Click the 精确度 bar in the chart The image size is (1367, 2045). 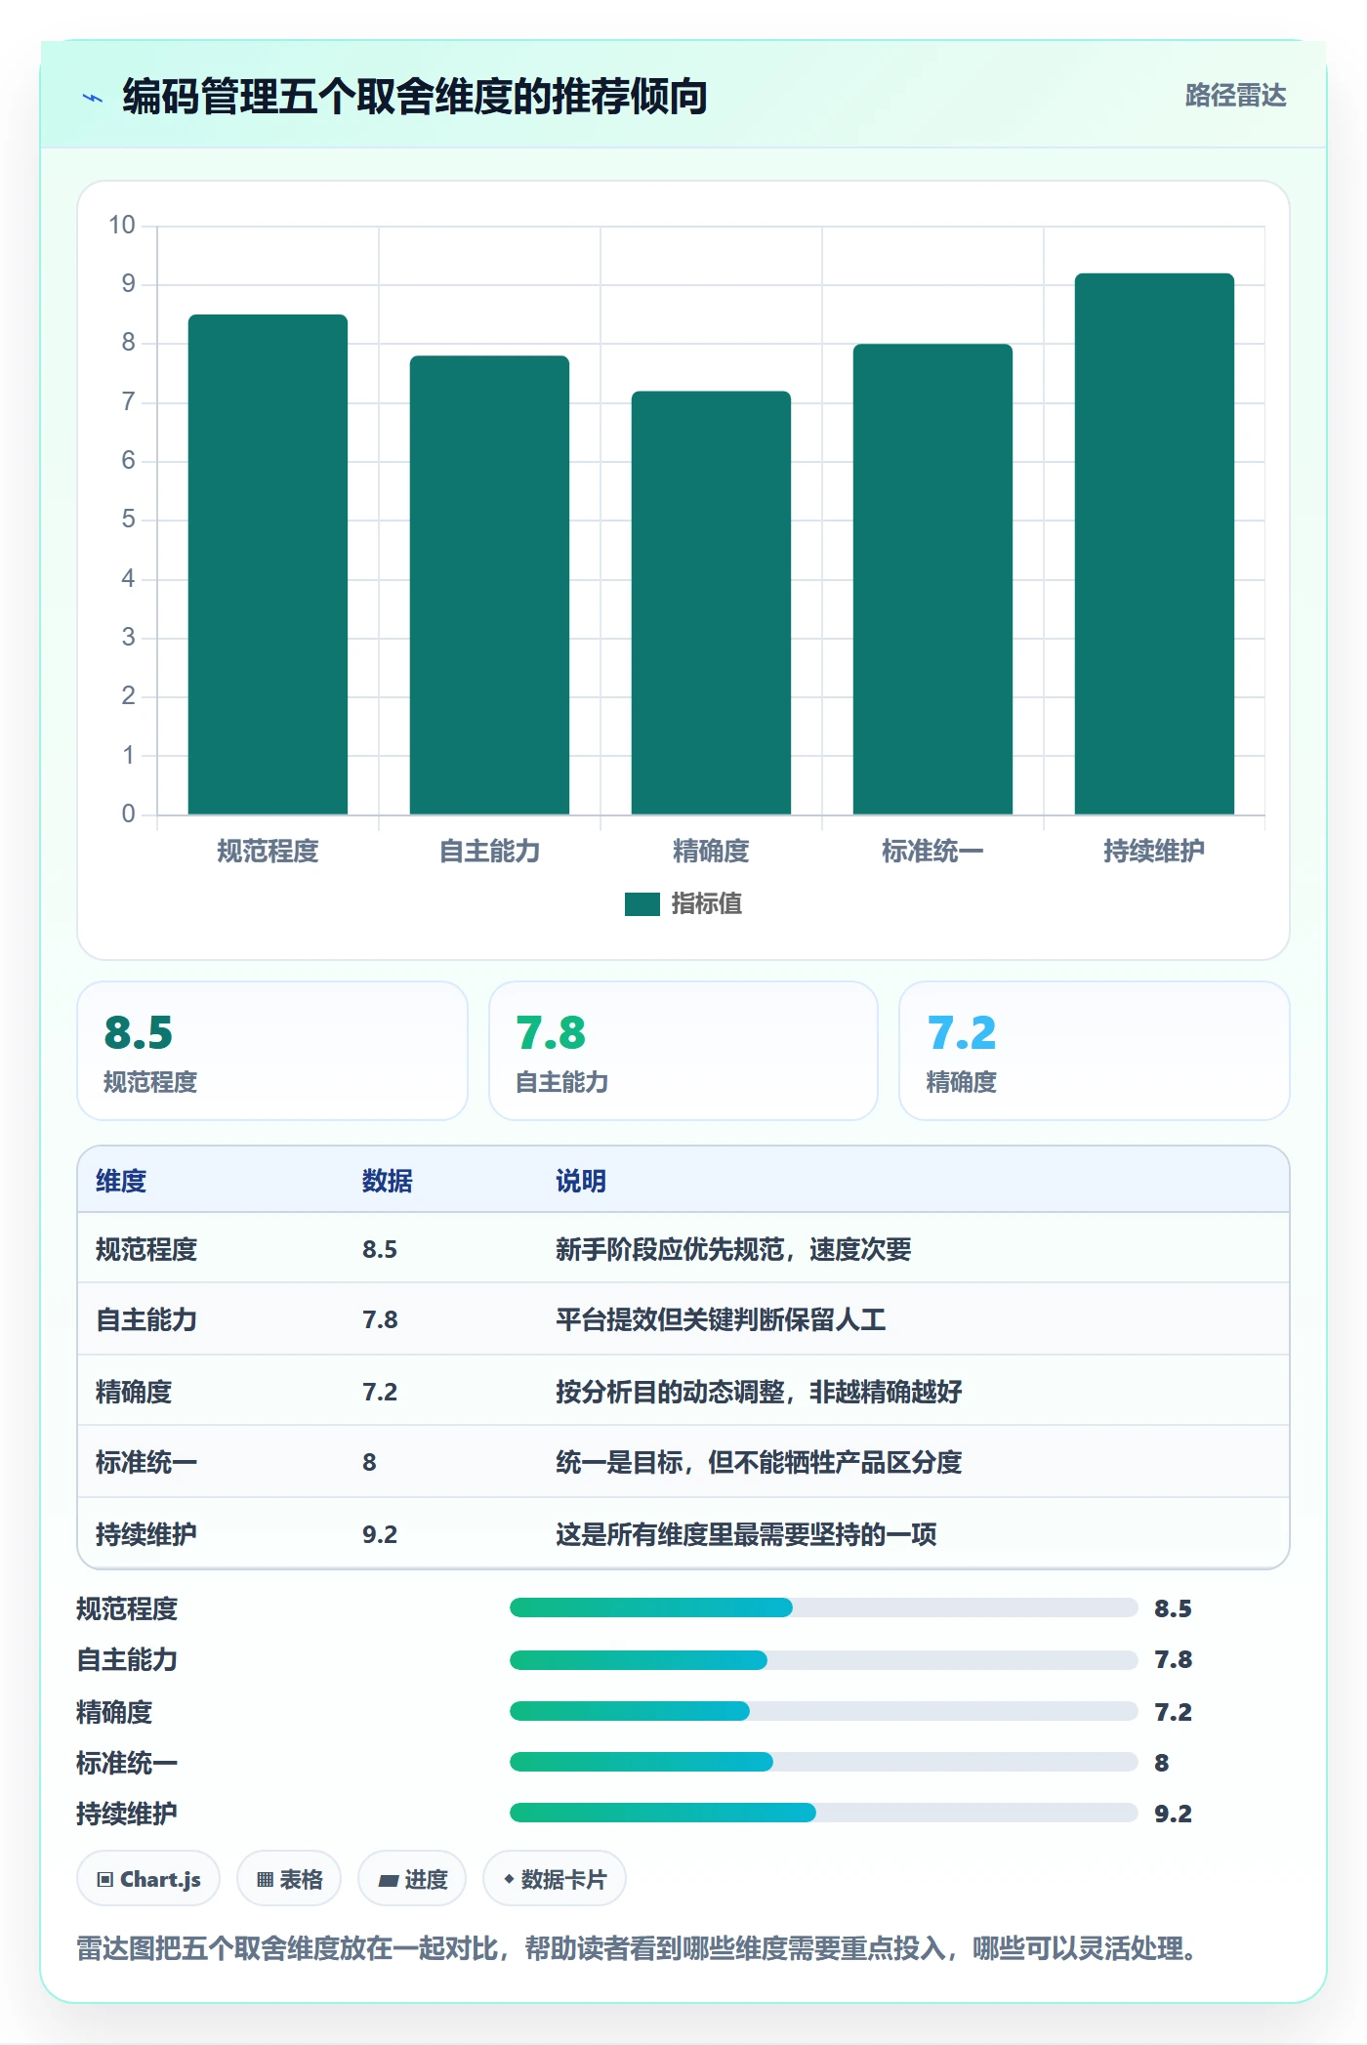point(711,603)
